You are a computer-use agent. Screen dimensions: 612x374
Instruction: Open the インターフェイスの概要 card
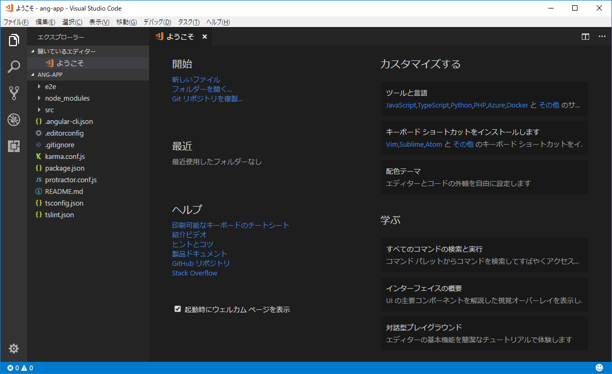point(484,294)
